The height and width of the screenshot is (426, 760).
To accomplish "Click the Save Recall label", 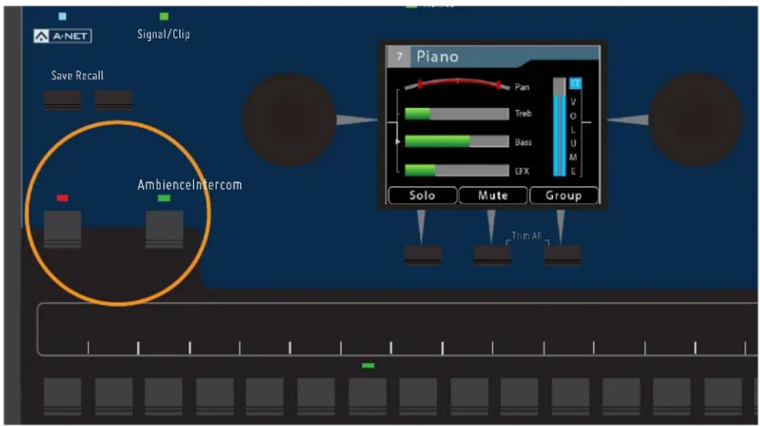I will click(77, 76).
